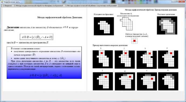The height and width of the screenshot is (102, 186).
Task: Select dilation example step 4 image
Action: [x=168, y=59]
